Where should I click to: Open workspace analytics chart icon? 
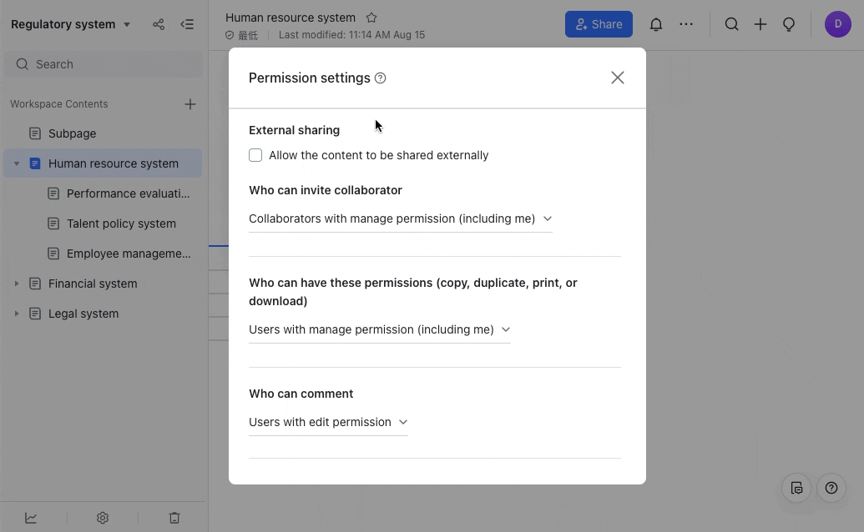(31, 518)
